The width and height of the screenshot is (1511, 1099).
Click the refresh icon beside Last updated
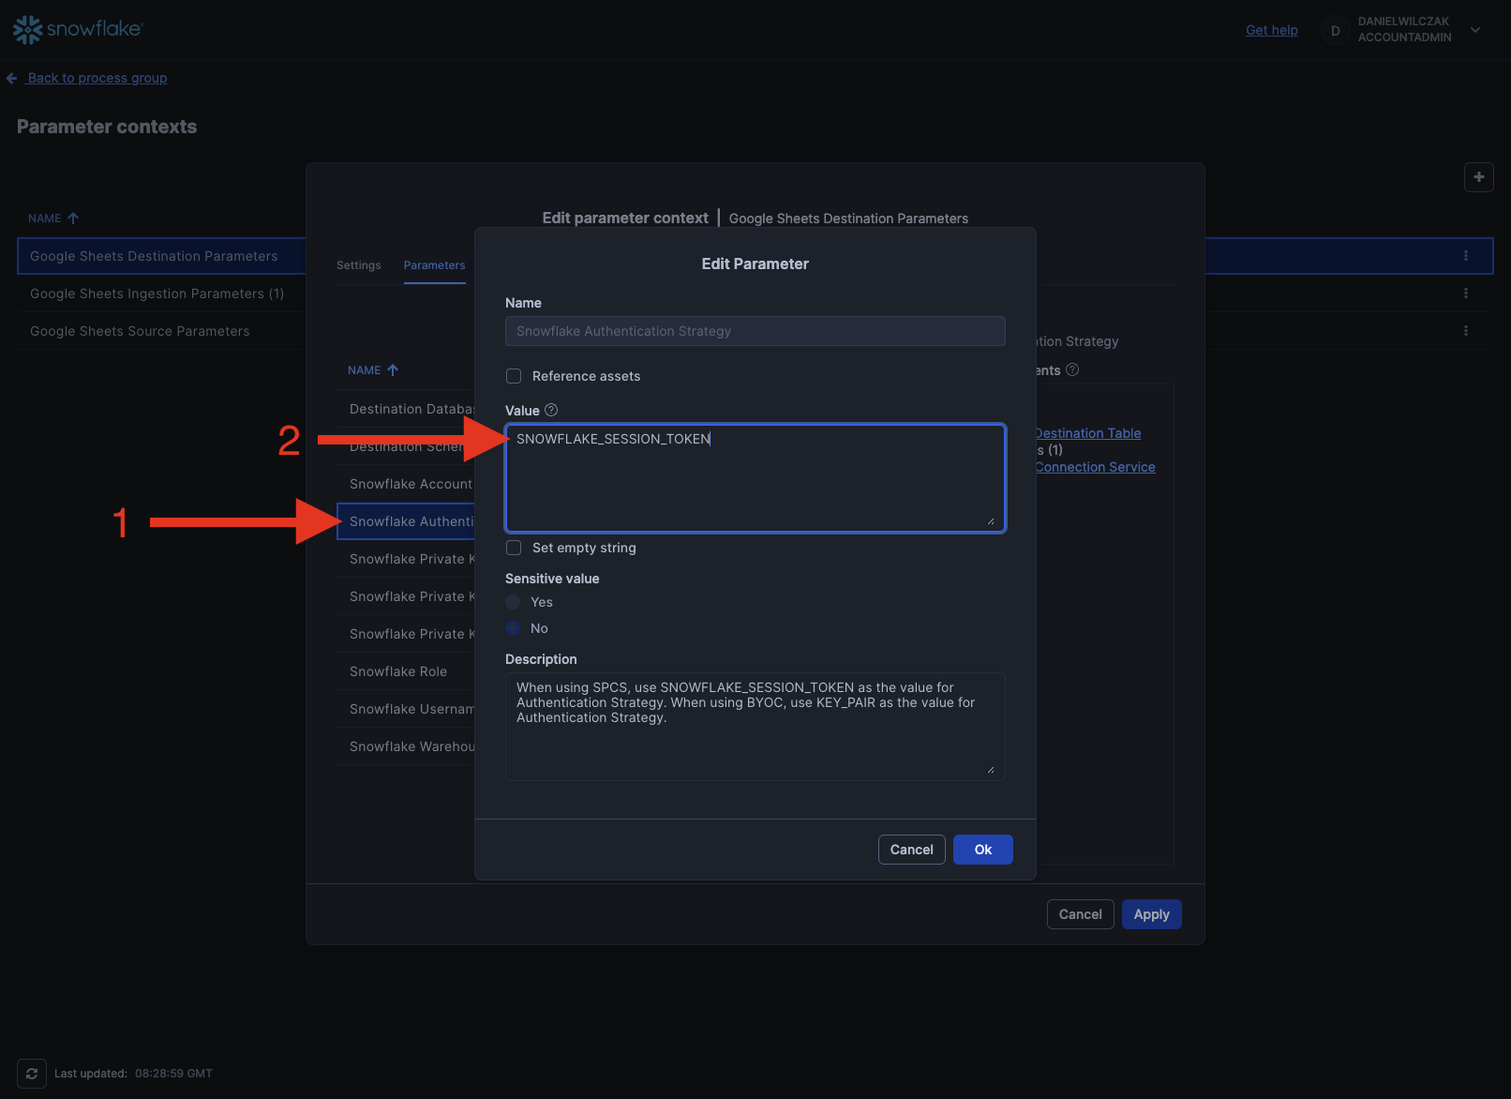pyautogui.click(x=32, y=1074)
